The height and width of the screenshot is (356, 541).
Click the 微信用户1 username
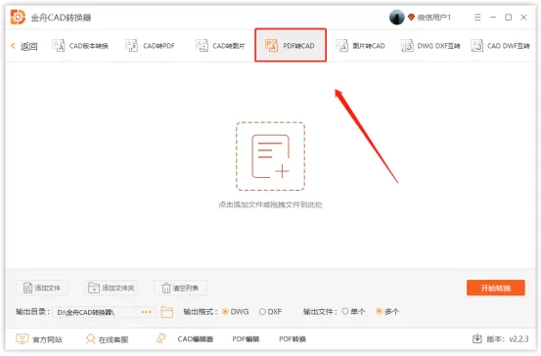[434, 18]
